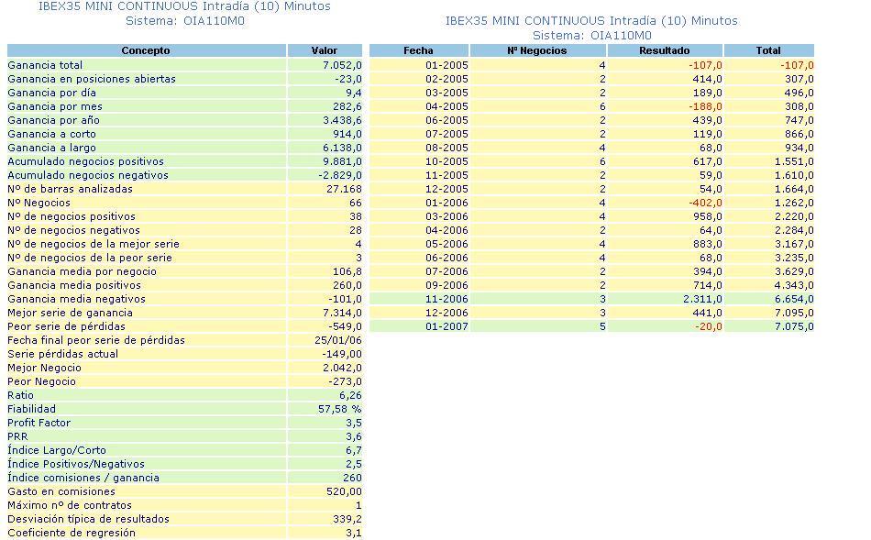Select the 7.314,0 best series value

342,313
